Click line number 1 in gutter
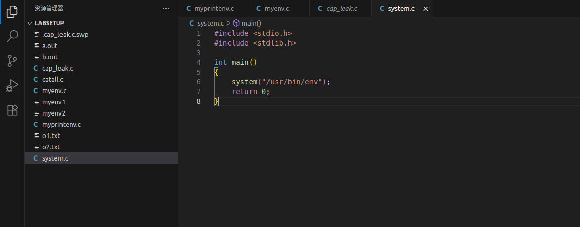 [199, 33]
